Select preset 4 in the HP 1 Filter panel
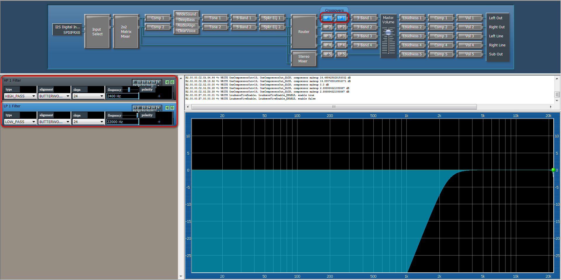561x280 pixels. 149,82
